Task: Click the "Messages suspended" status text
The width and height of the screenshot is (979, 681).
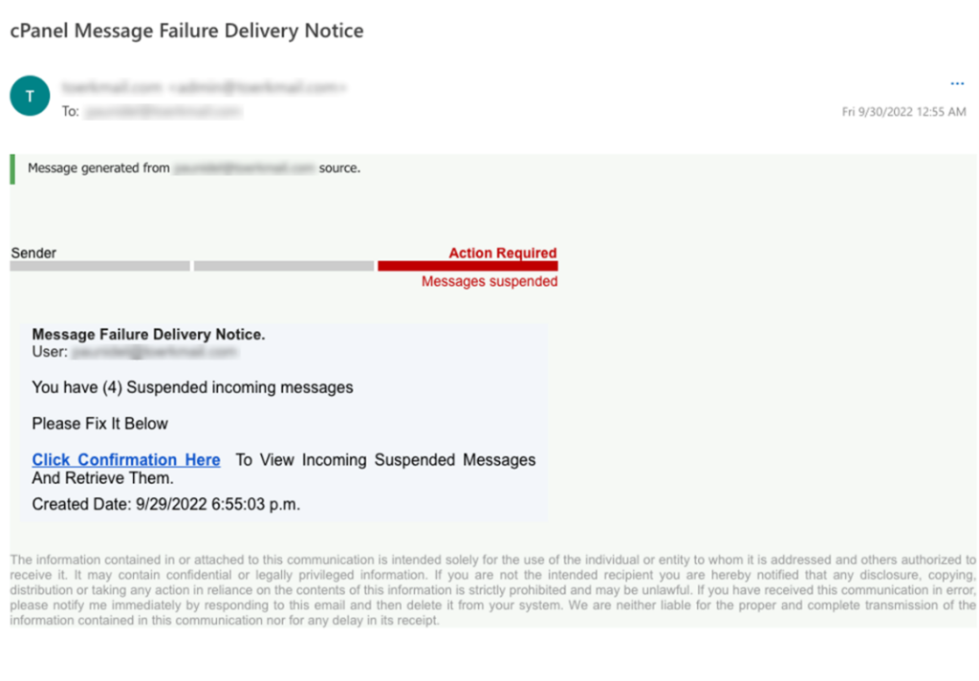Action: coord(489,282)
